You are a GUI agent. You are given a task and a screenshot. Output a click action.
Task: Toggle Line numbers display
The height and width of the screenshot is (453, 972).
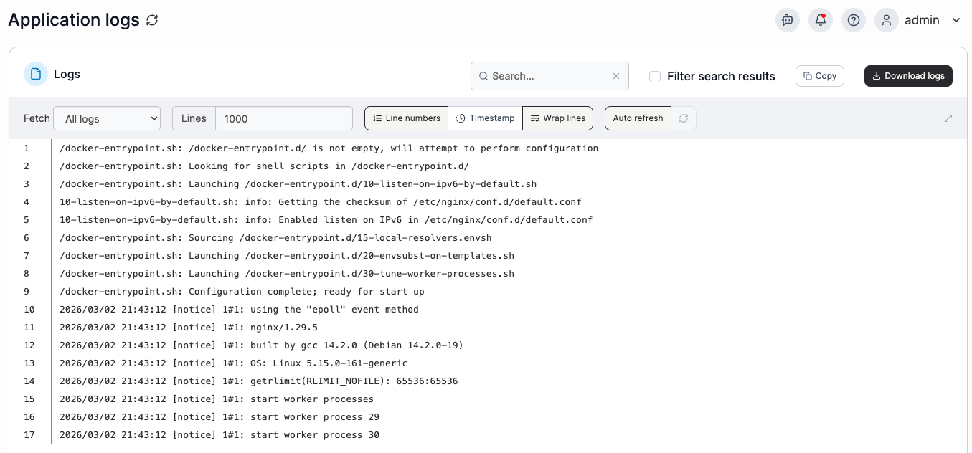[407, 118]
